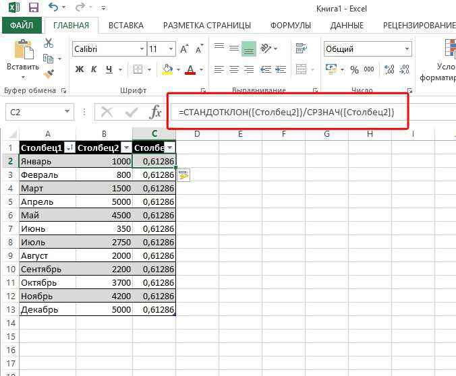Screen dimensions: 456x376
Task: Click the cancel X in the formula bar
Action: click(x=107, y=112)
